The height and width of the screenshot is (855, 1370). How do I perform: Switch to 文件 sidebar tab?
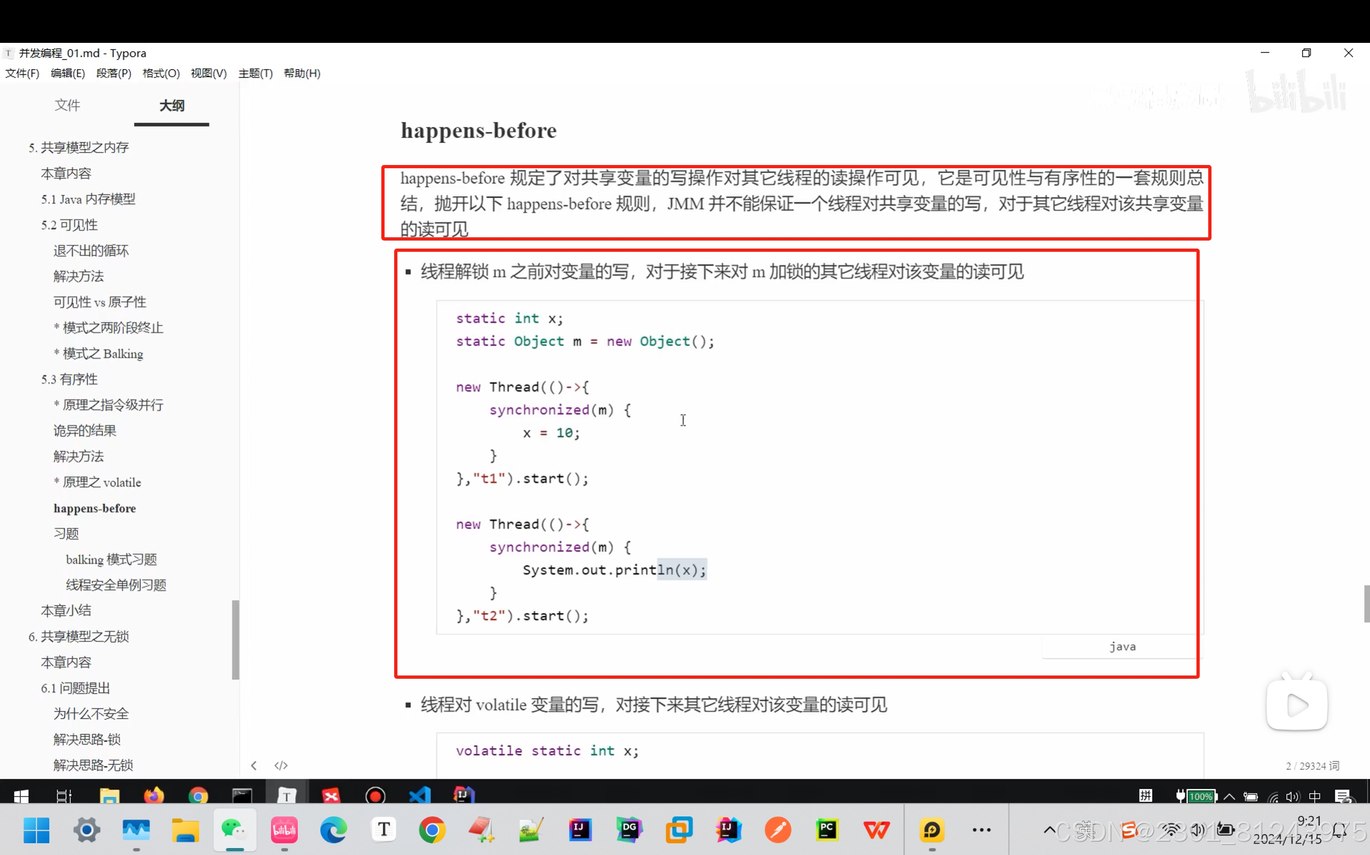click(x=67, y=105)
